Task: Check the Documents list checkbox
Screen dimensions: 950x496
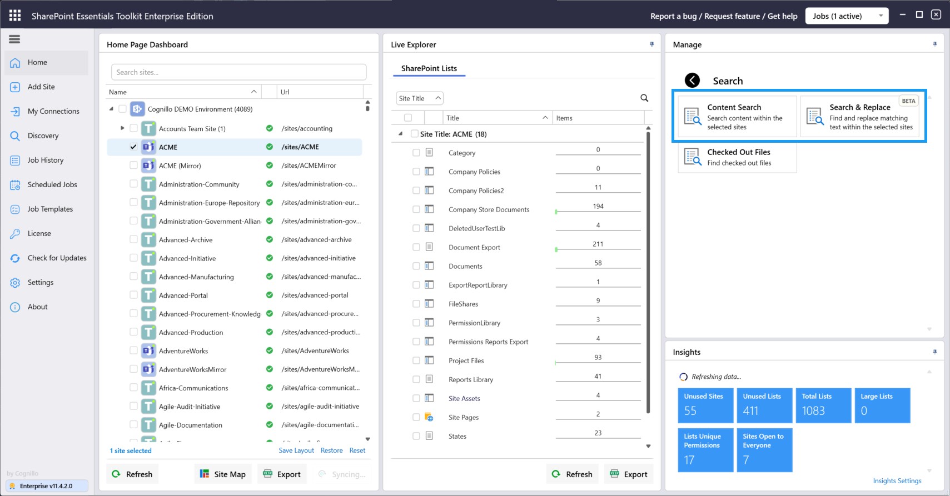Action: [x=416, y=266]
